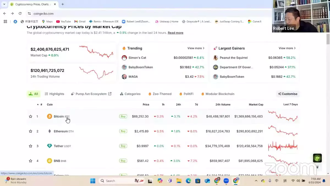Switch to the Zoo-Themed tab

point(160,94)
